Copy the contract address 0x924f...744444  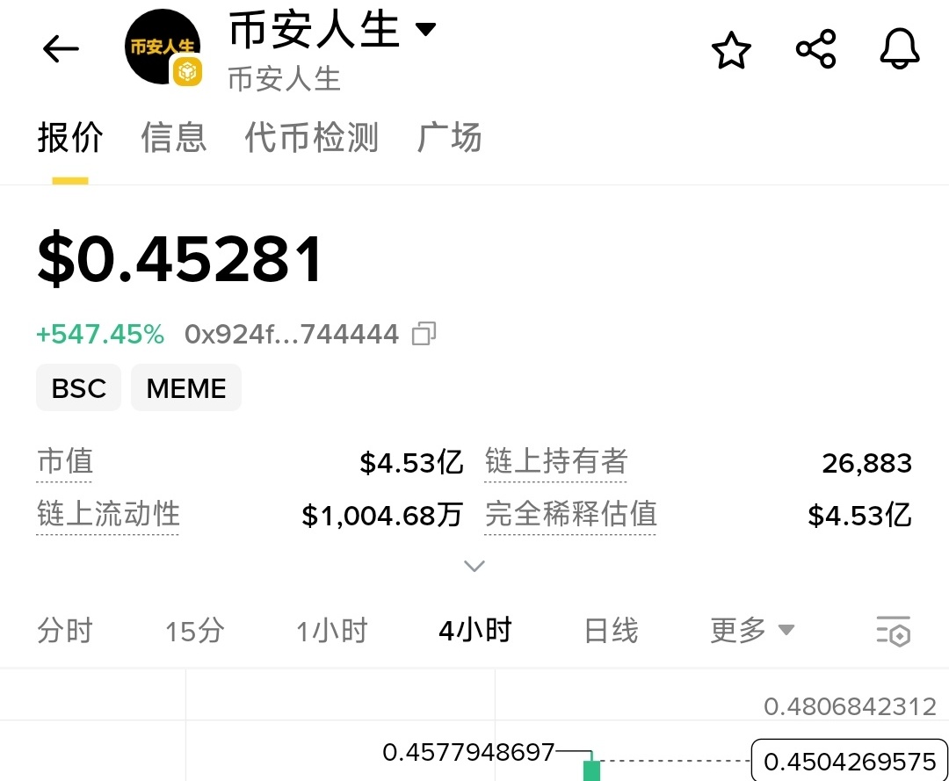(424, 333)
